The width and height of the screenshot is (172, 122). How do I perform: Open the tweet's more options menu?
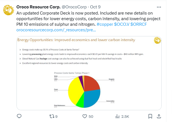click(x=159, y=7)
